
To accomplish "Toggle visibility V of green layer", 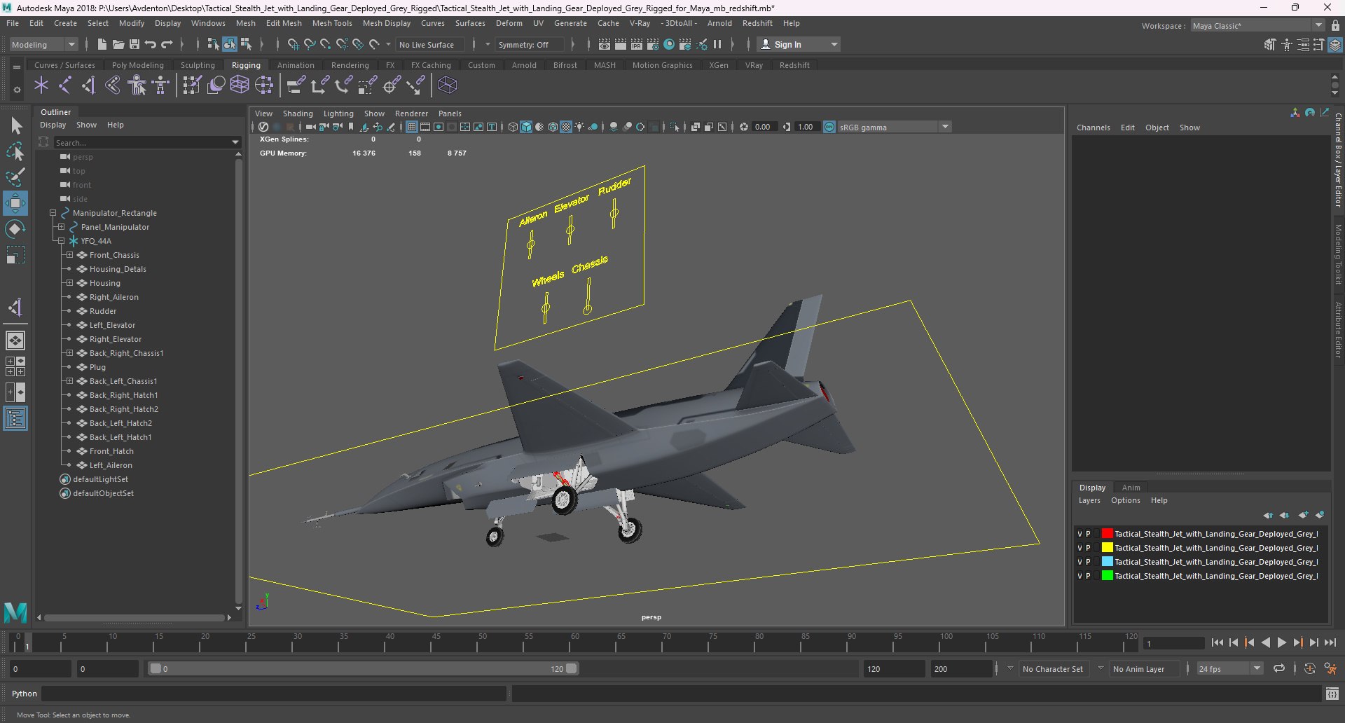I will [1080, 576].
